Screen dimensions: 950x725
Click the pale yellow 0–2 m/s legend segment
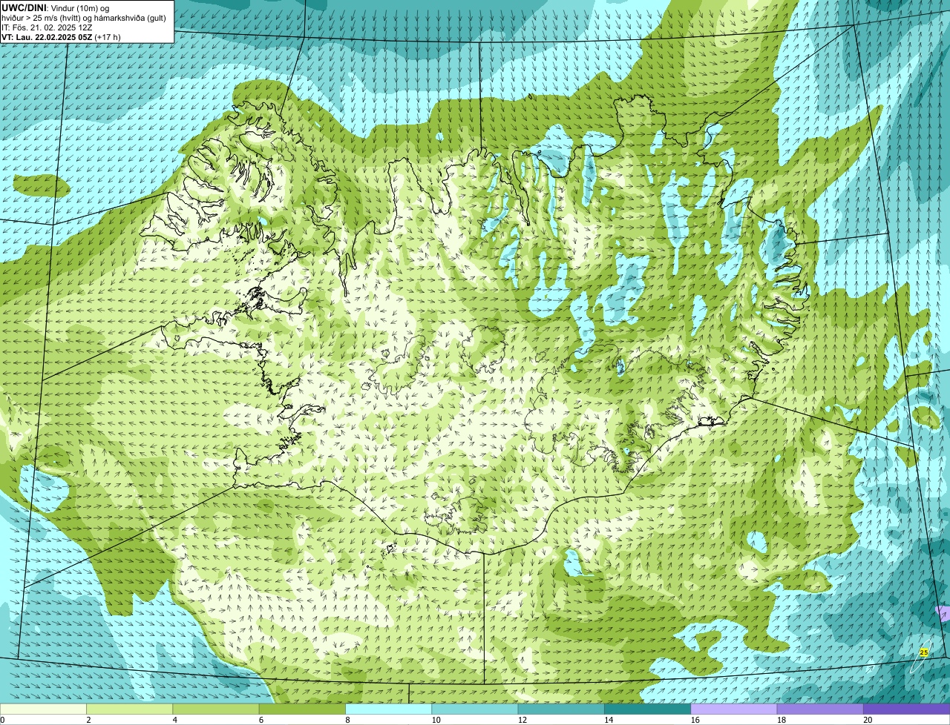click(43, 709)
